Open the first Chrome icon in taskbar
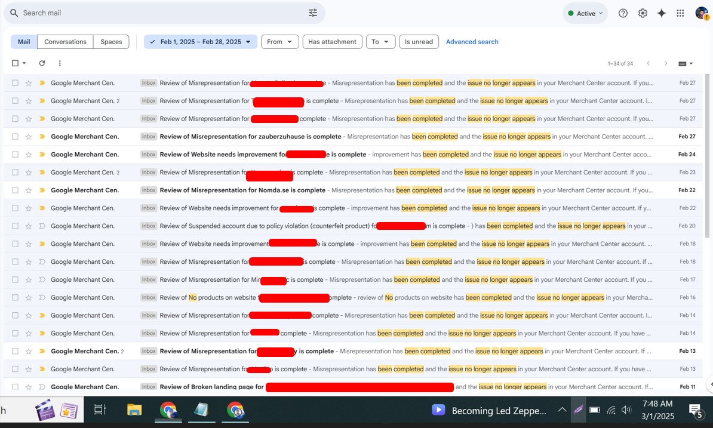 [168, 410]
